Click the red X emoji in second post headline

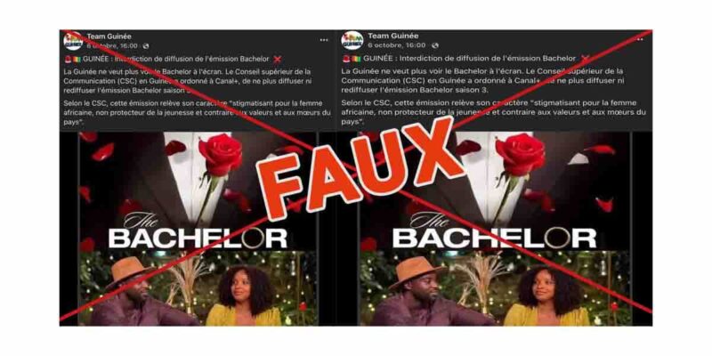pos(586,59)
